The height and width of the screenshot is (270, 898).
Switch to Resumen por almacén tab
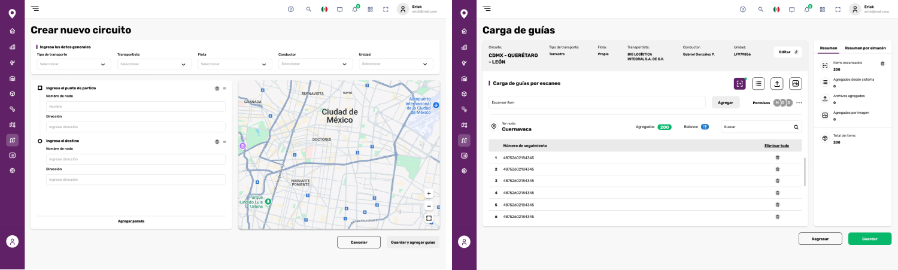click(865, 48)
